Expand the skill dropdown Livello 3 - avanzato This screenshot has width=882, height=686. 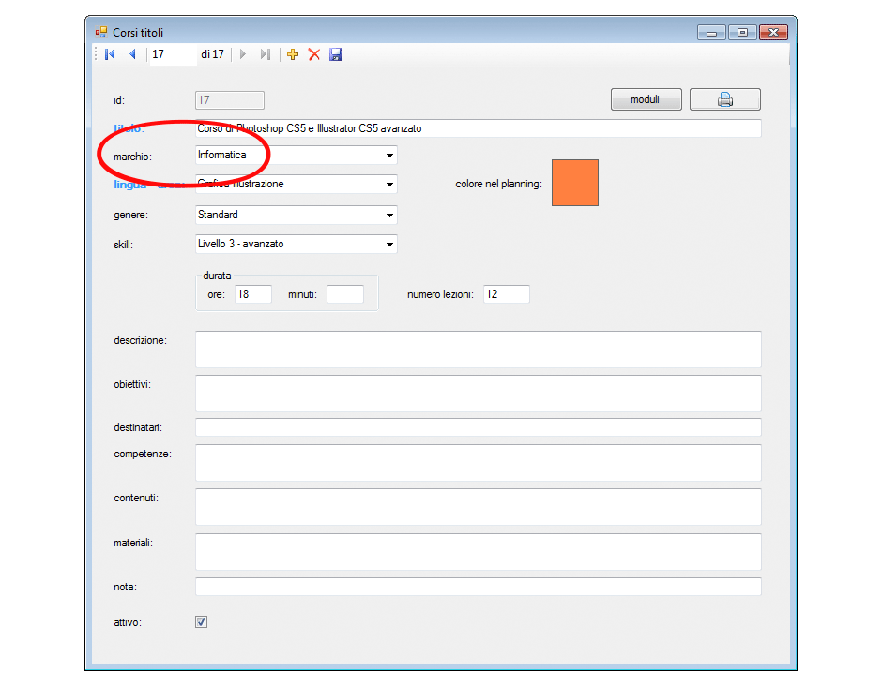[296, 245]
